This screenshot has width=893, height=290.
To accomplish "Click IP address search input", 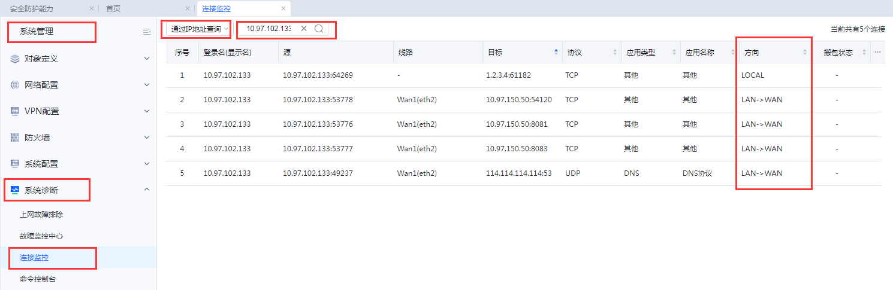I will click(x=268, y=29).
